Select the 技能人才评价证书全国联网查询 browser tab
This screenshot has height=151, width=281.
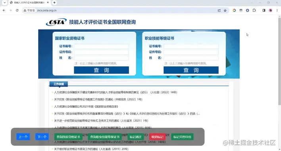click(x=29, y=2)
